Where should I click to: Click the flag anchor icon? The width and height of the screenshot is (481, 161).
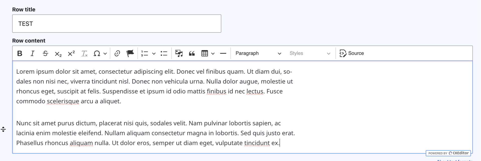130,53
